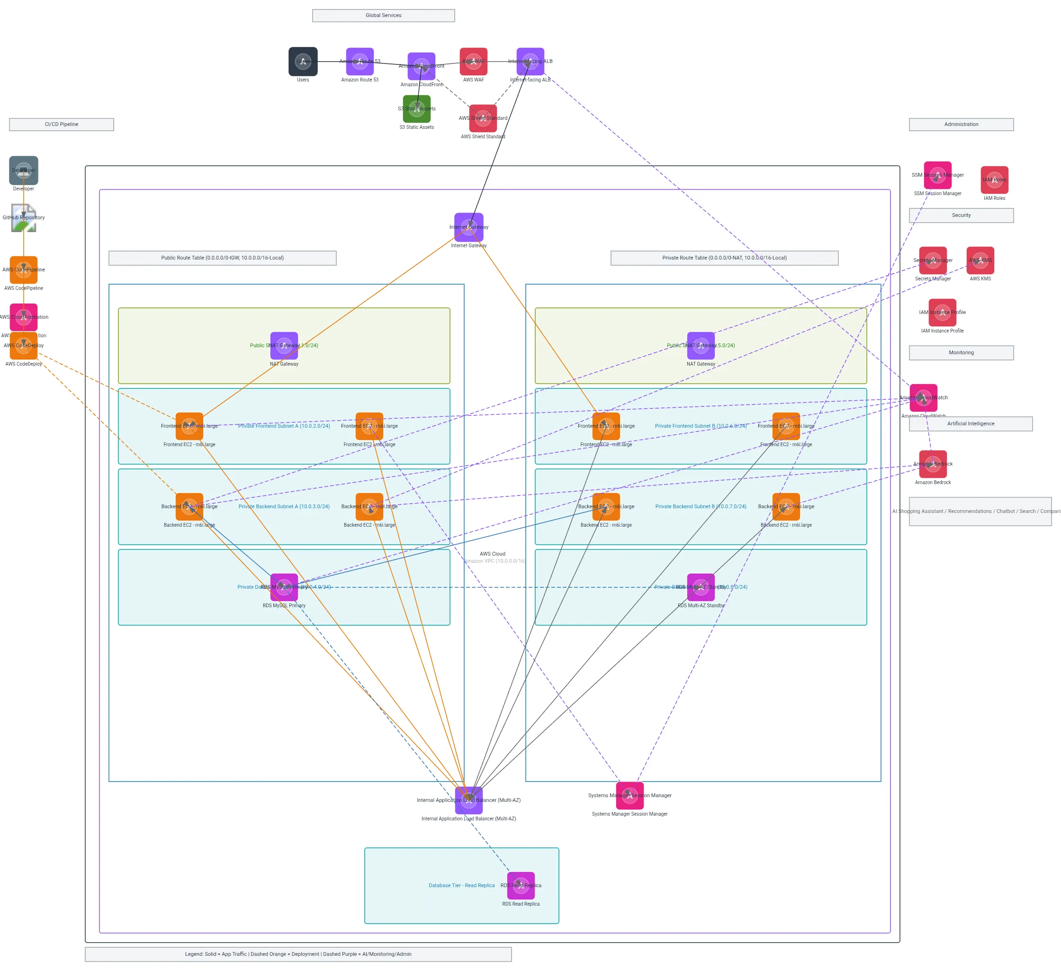Image resolution: width=1061 pixels, height=971 pixels.
Task: Click the Global Services label box
Action: point(383,15)
